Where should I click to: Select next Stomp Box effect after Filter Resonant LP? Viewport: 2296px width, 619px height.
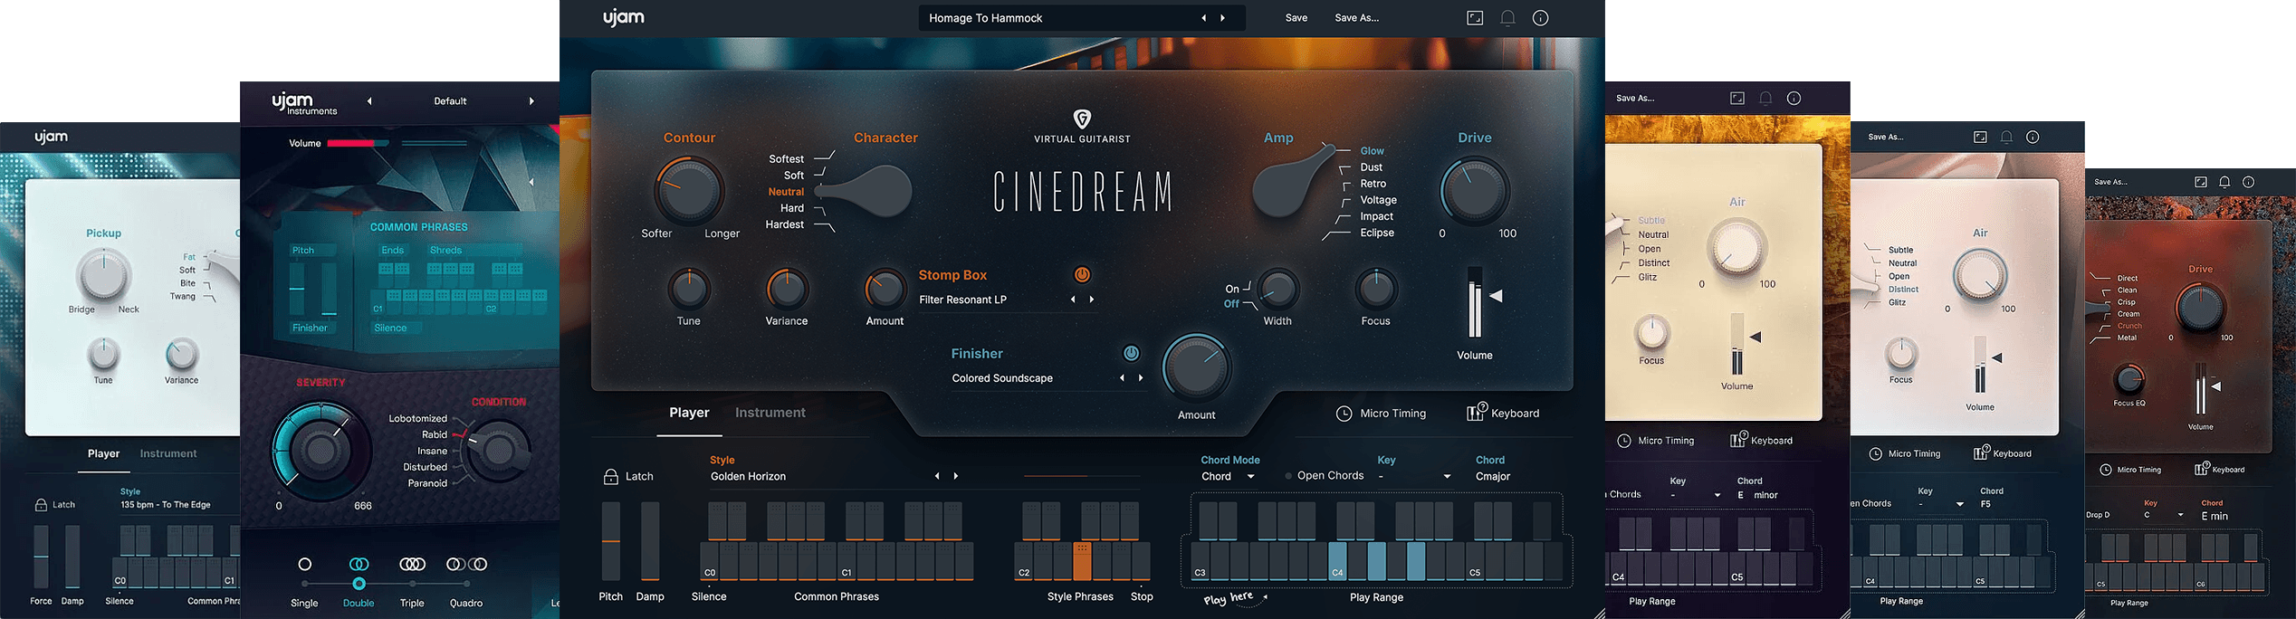pyautogui.click(x=1092, y=300)
